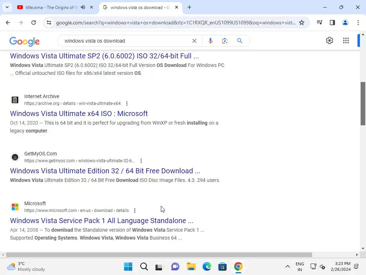This screenshot has height=275, width=366.
Task: Expand the tab search dropdown chevron
Action: tap(7, 7)
